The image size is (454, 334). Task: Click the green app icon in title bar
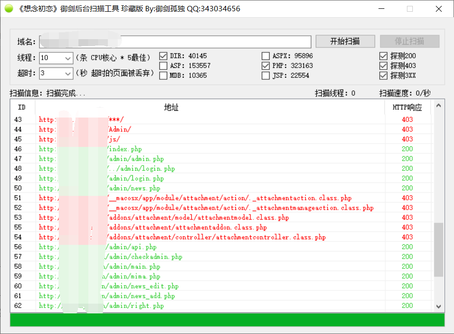point(9,9)
